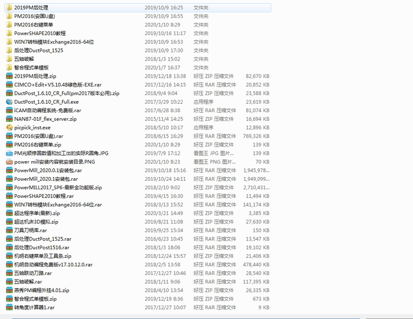Select the PowerMILL2017_SP6 zip archive icon
Screen dimensions: 413x319
tap(9, 187)
